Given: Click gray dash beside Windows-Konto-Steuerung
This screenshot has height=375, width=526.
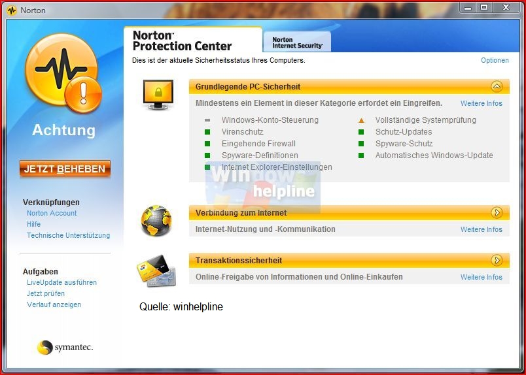Looking at the screenshot, I should [207, 120].
